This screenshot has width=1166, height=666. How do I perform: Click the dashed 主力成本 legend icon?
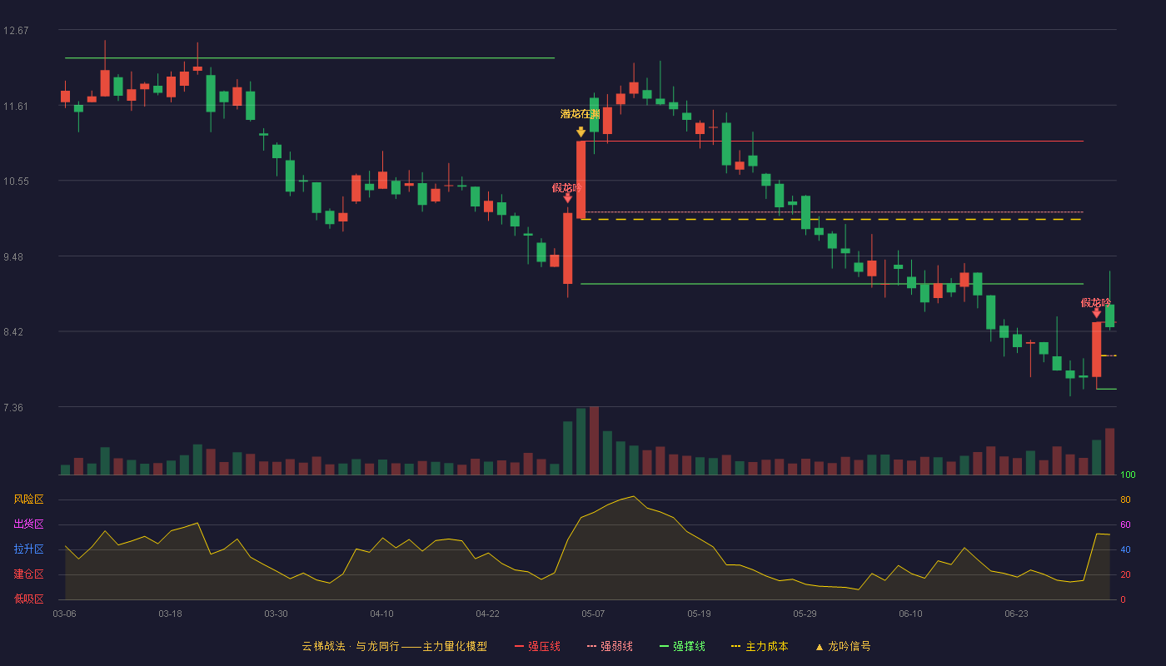[x=735, y=647]
